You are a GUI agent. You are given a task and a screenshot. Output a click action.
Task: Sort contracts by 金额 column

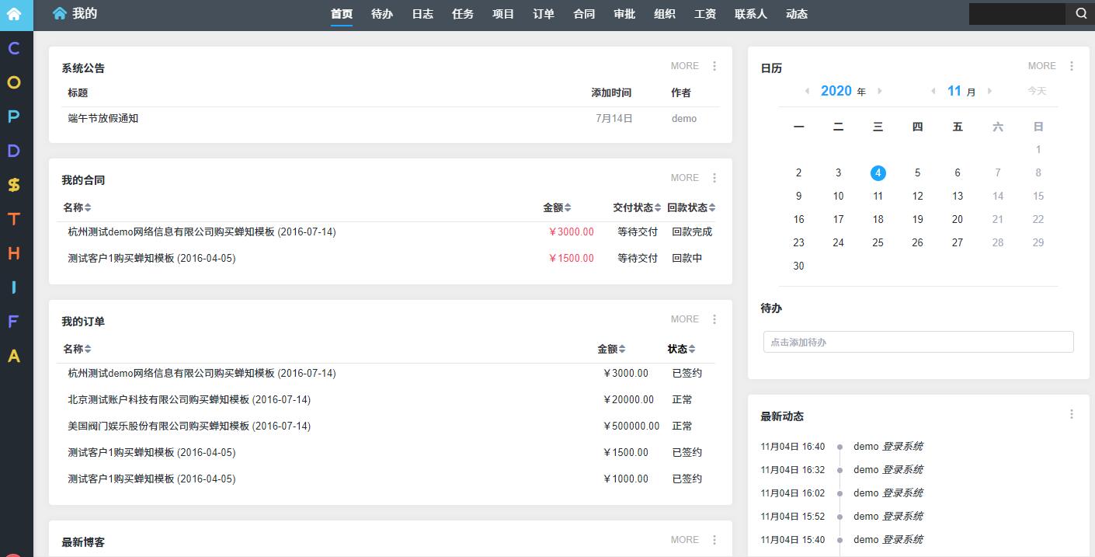[557, 207]
